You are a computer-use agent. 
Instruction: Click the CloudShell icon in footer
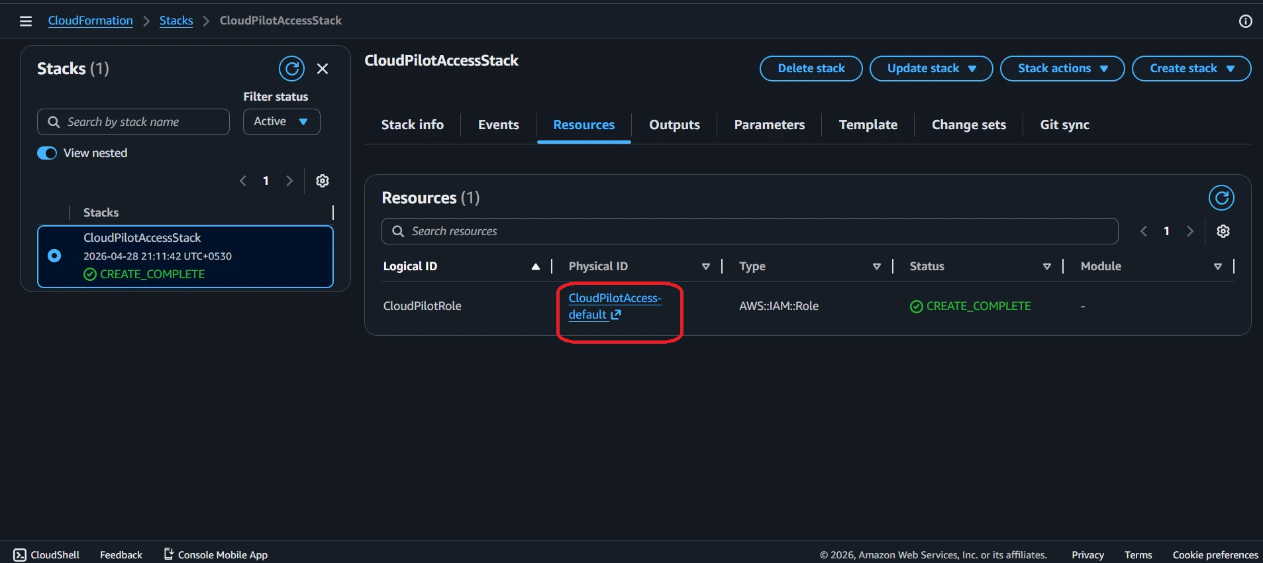20,555
